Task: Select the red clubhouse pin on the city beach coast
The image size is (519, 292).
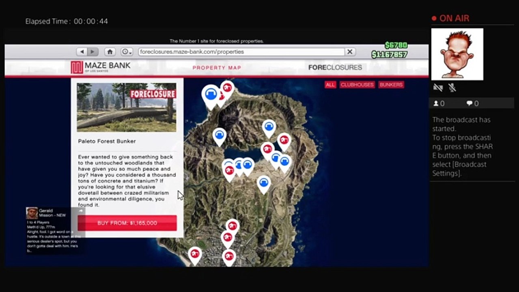Action: point(195,255)
